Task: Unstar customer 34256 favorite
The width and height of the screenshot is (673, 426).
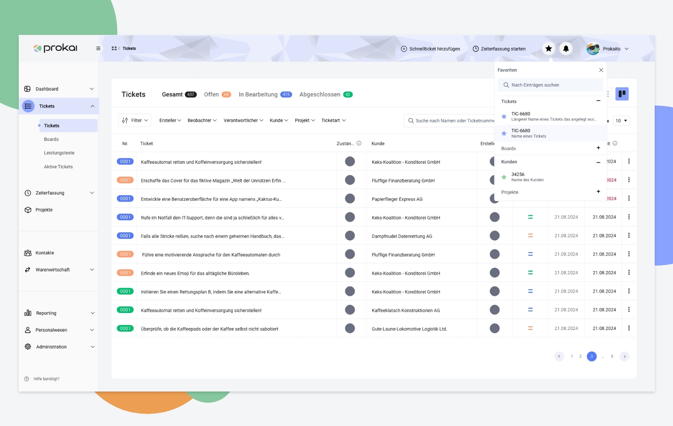Action: pos(504,177)
